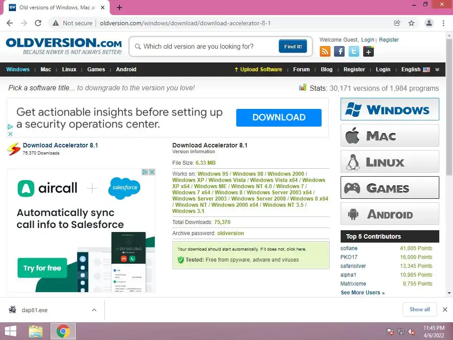Viewport: 453px width, 340px height.
Task: Open Windows Start button
Action: pos(11,331)
